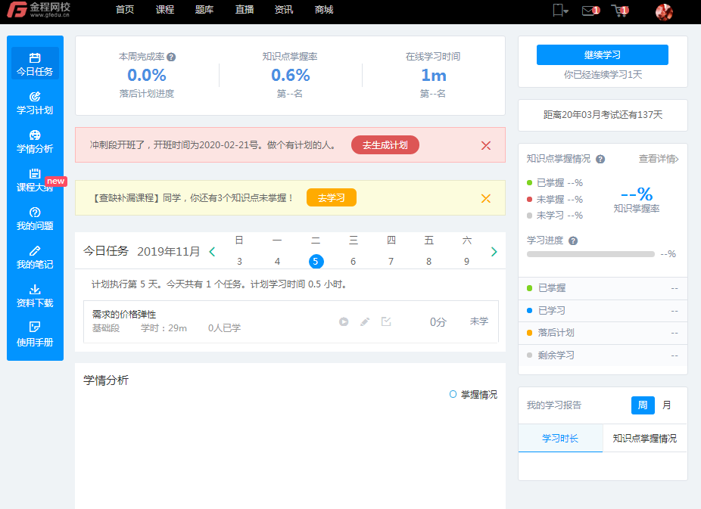Open the 题库 menu item

click(x=204, y=10)
